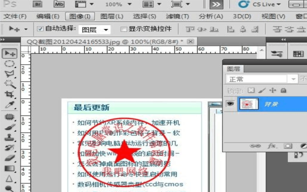Select the Move tool in toolbox
Image resolution: width=307 pixels, height=192 pixels.
point(9,53)
